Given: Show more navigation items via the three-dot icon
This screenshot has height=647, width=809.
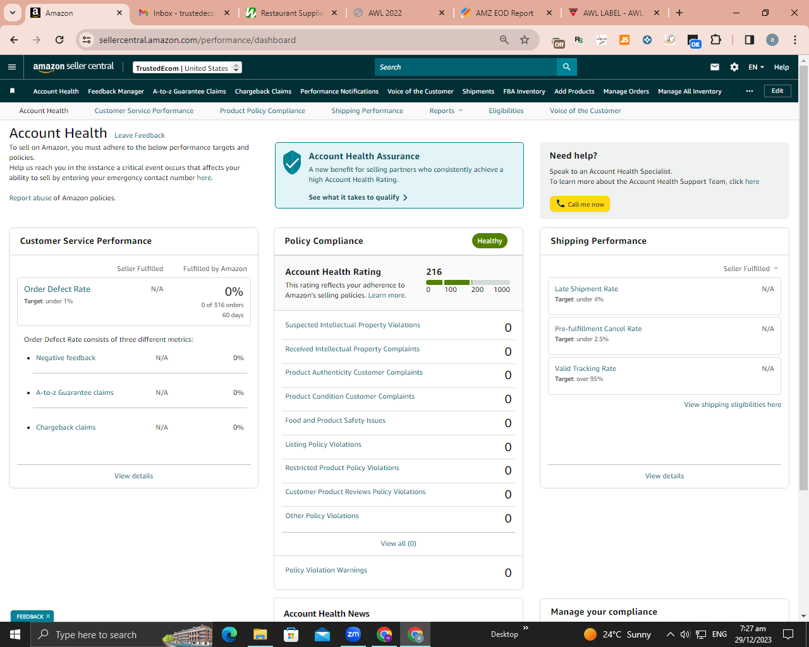Looking at the screenshot, I should [x=750, y=91].
